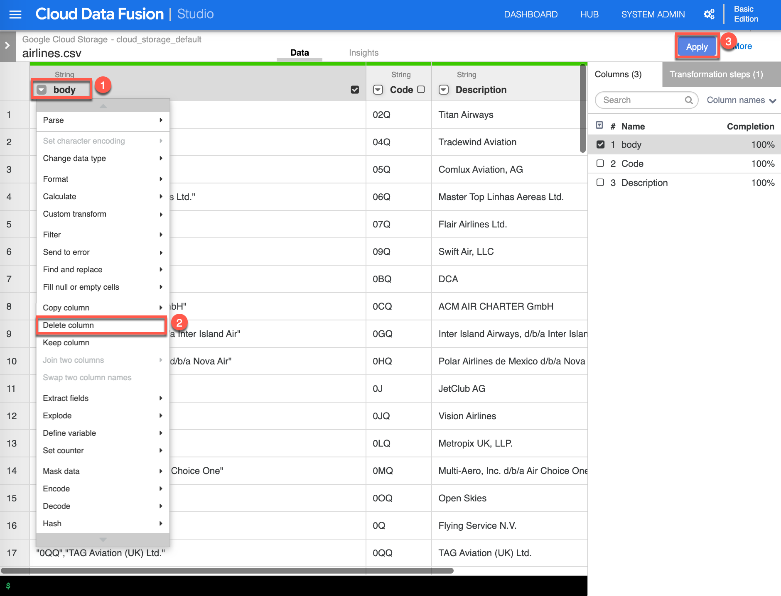781x596 pixels.
Task: Open the Code column dropdown arrow icon
Action: [378, 90]
